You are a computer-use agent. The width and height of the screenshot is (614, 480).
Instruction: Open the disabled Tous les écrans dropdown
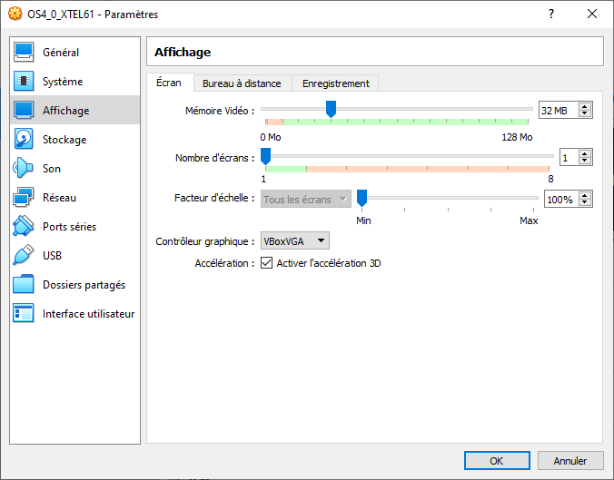(x=305, y=200)
